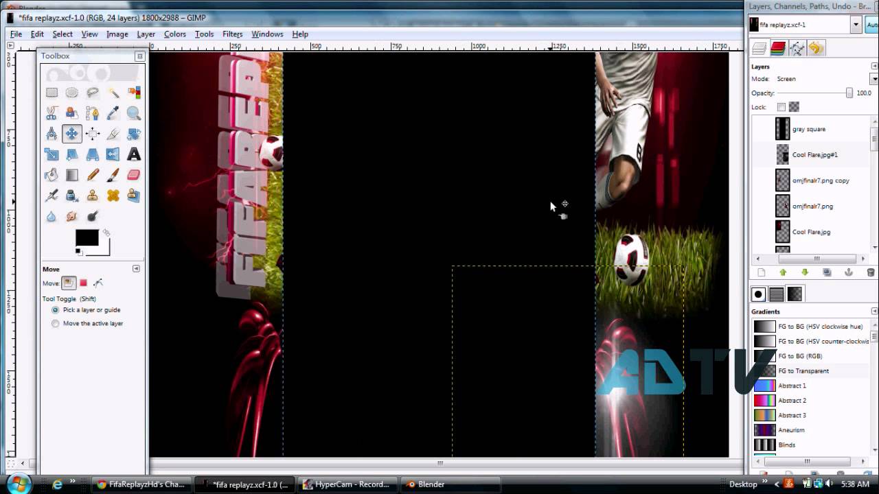Select the Airbrush tool
The width and height of the screenshot is (879, 494).
pos(52,196)
